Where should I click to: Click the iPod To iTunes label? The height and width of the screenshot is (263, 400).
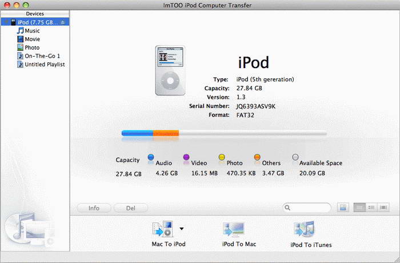click(x=311, y=245)
